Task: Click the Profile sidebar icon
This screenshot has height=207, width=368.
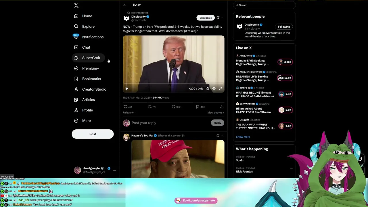Action: (x=76, y=110)
